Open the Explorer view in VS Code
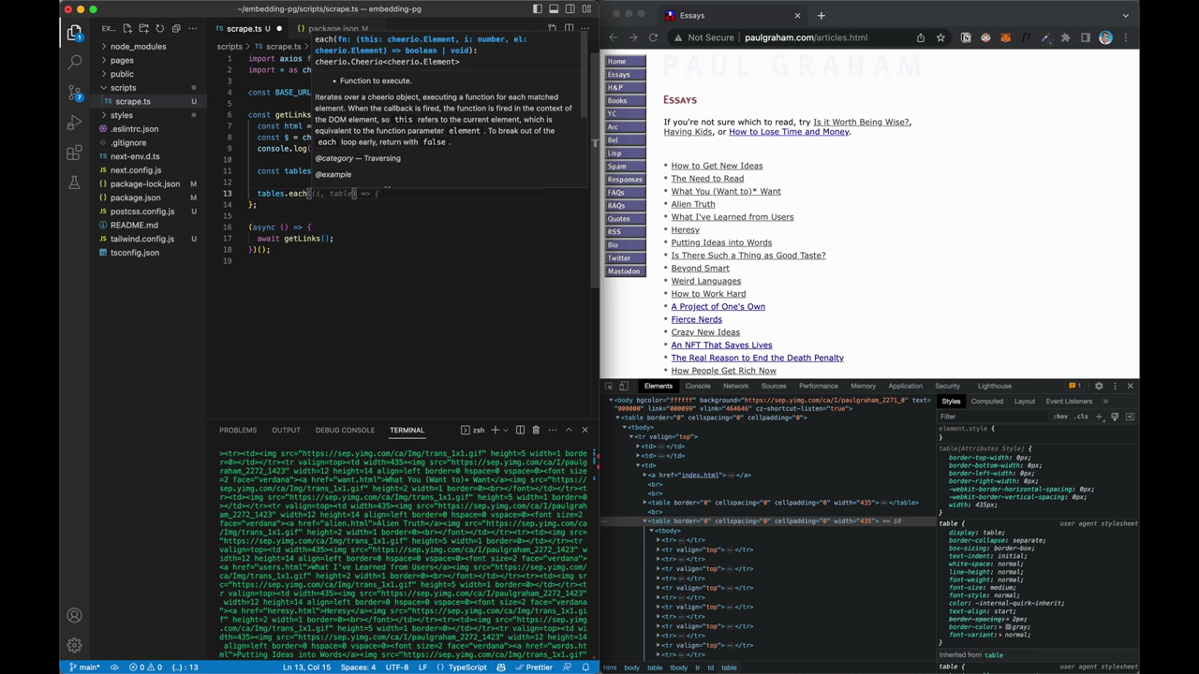Image resolution: width=1199 pixels, height=674 pixels. point(74,33)
